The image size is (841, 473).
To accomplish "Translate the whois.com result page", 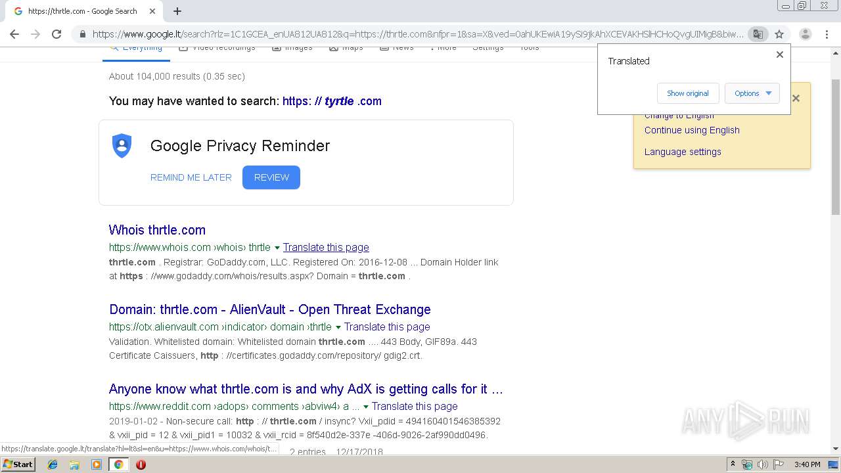I will tap(326, 248).
